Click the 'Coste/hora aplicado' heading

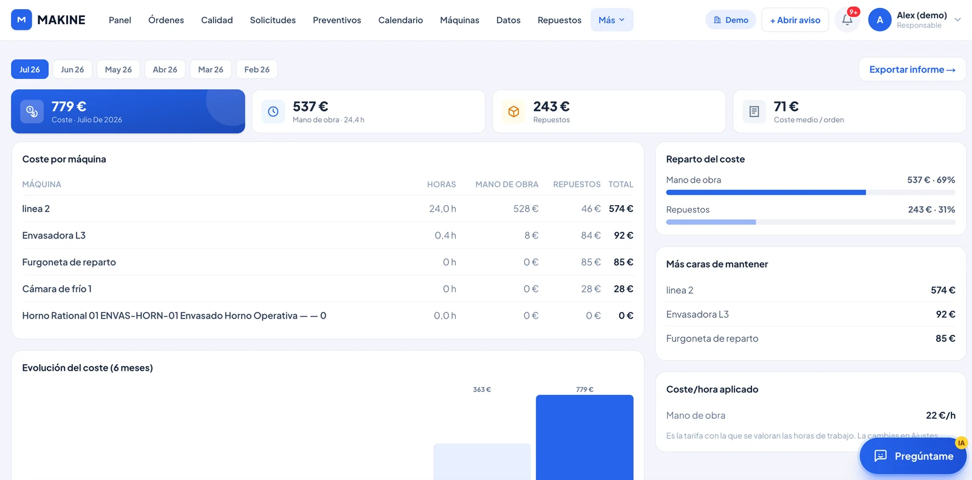click(712, 390)
